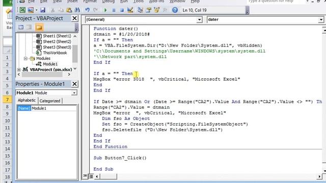Viewport: 326px width, 183px height.
Task: Select the (Name) property row
Action: pos(47,108)
